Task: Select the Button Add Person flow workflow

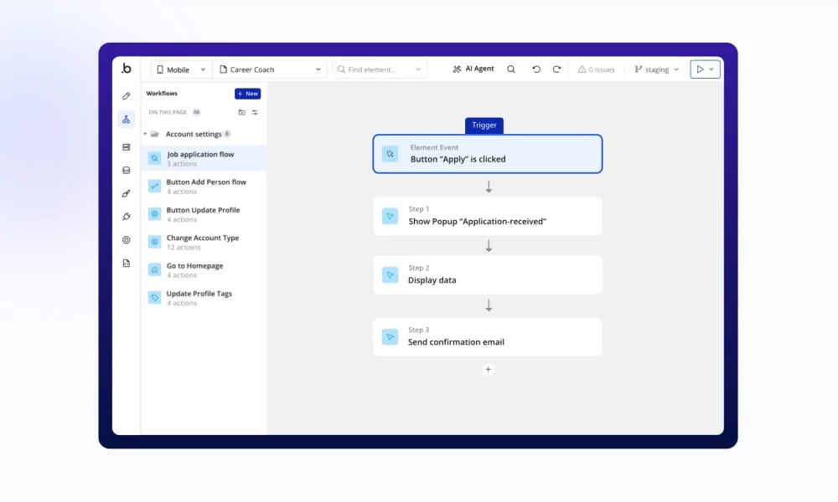Action: click(204, 187)
